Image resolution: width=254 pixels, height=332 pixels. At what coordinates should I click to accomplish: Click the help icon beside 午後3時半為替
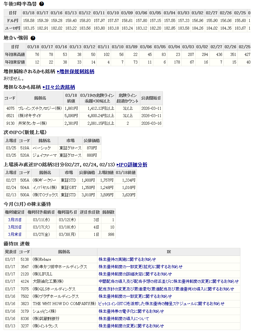pos(42,4)
